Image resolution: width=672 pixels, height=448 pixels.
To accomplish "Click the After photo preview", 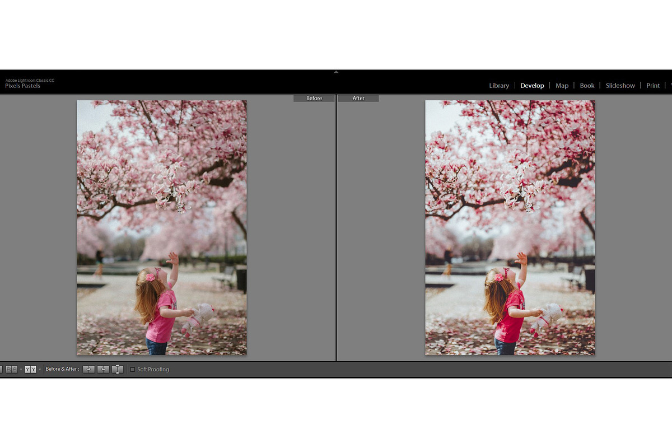I will point(510,227).
